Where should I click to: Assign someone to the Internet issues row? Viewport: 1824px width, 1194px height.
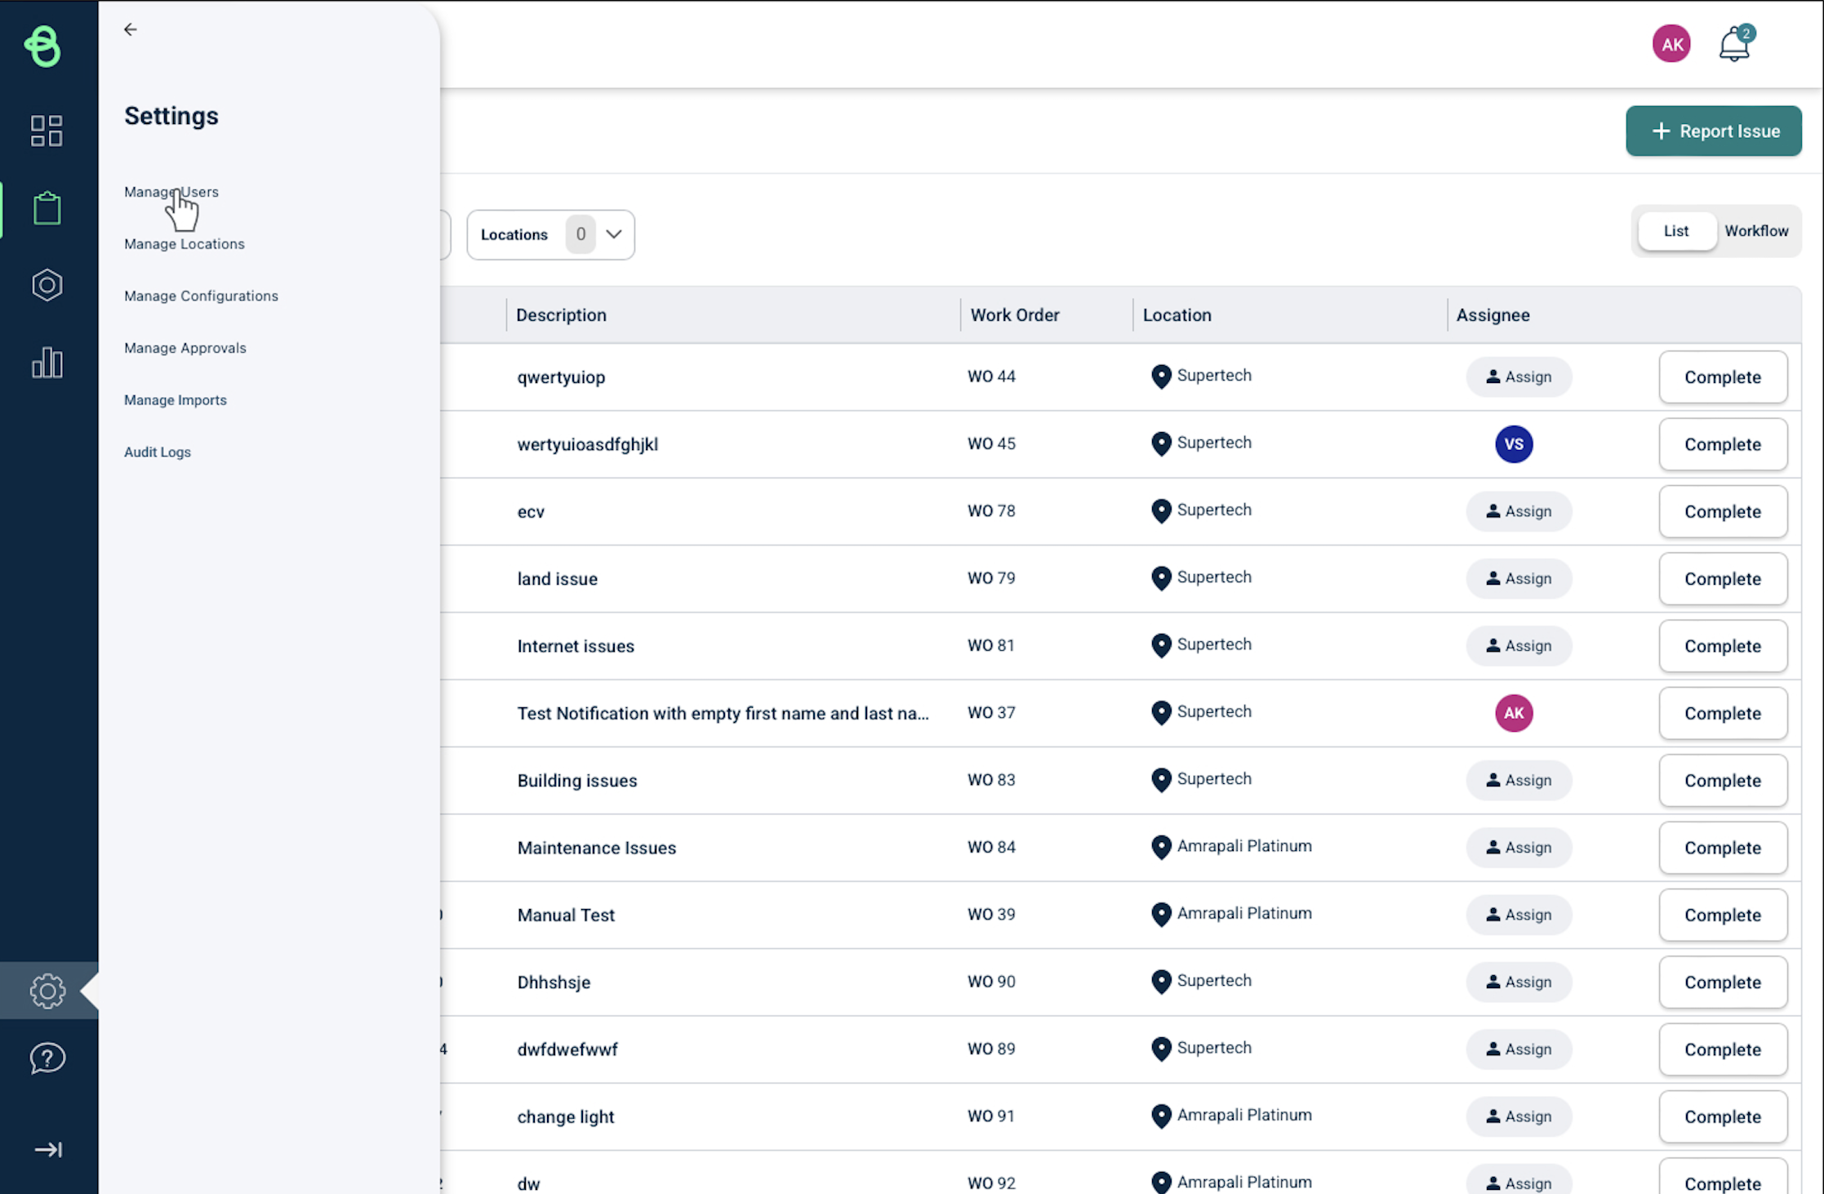pos(1519,646)
